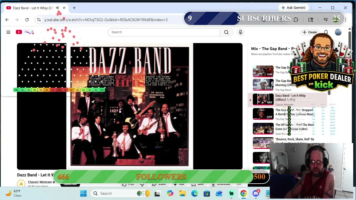The image size is (356, 200).
Task: Select 'And The Beat Goes On' playlist title
Action: tap(295, 127)
